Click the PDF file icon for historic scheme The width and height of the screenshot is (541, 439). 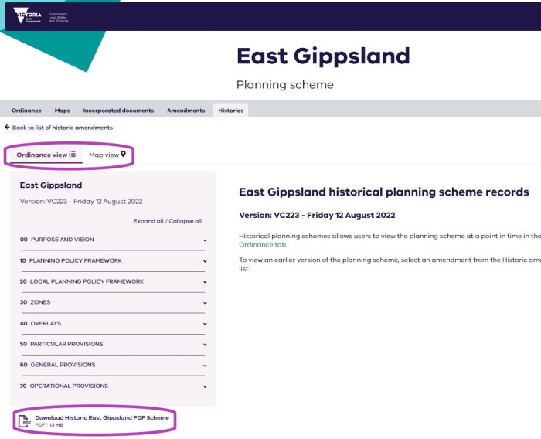click(x=24, y=421)
